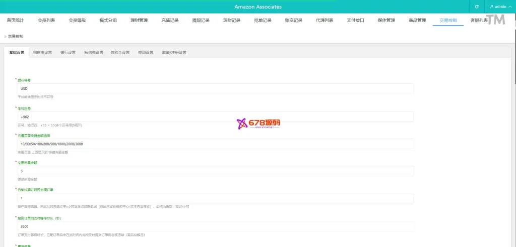Click the 交易控制 breadcrumb link
The height and width of the screenshot is (247, 516).
[16, 36]
